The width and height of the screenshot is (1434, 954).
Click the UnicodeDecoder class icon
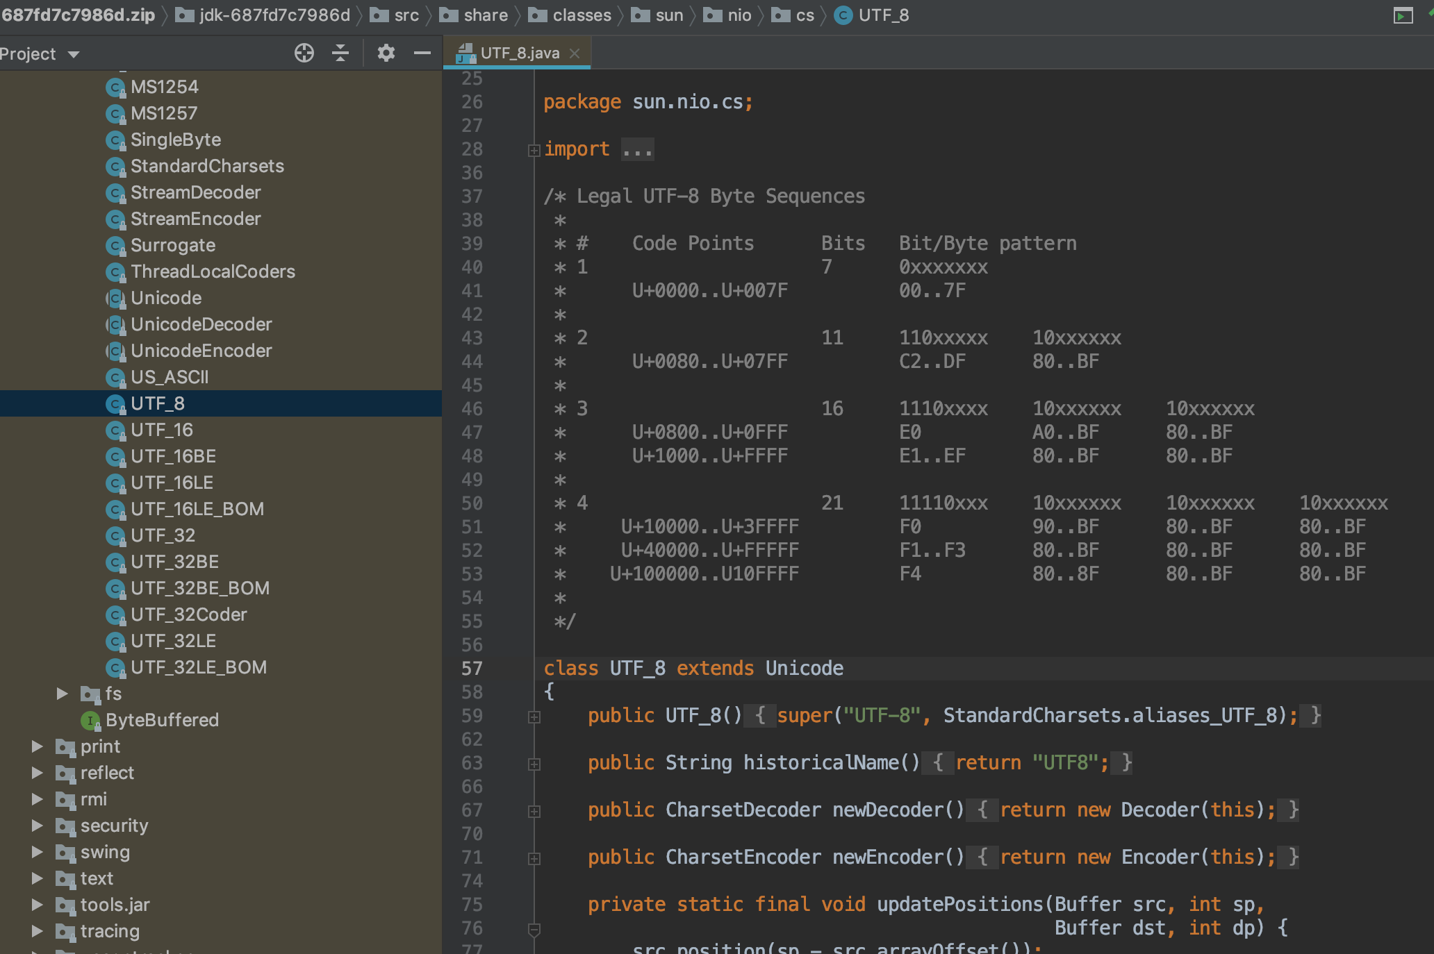[x=115, y=324]
